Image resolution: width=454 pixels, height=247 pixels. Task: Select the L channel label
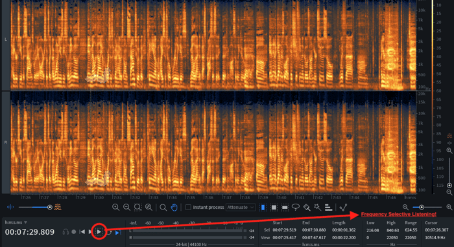(6, 39)
